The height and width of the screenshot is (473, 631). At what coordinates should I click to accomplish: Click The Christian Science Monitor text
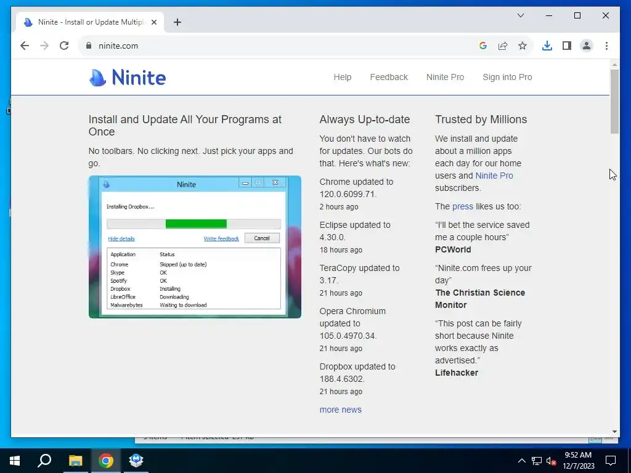click(x=479, y=299)
